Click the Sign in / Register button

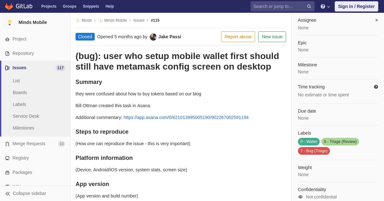tap(356, 6)
